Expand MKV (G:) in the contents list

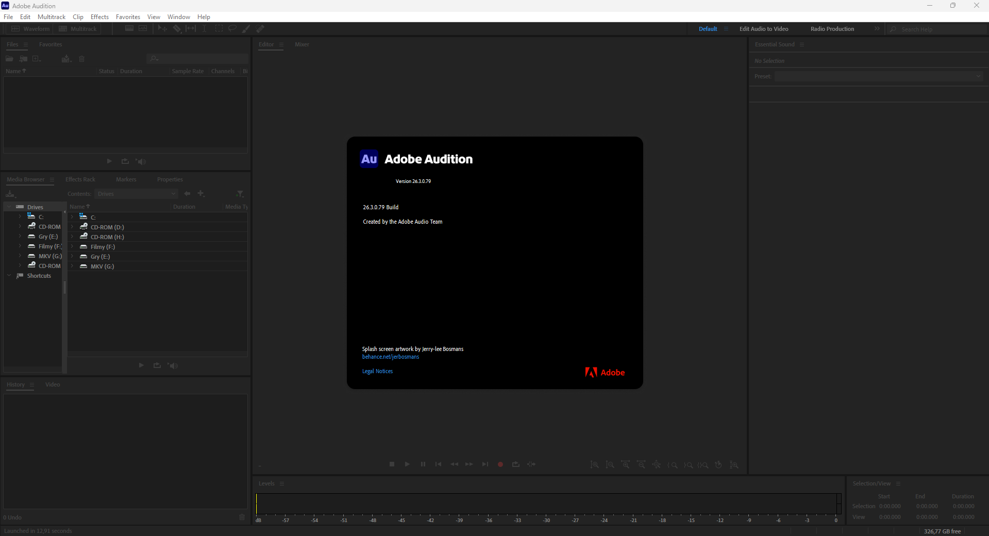(x=72, y=266)
